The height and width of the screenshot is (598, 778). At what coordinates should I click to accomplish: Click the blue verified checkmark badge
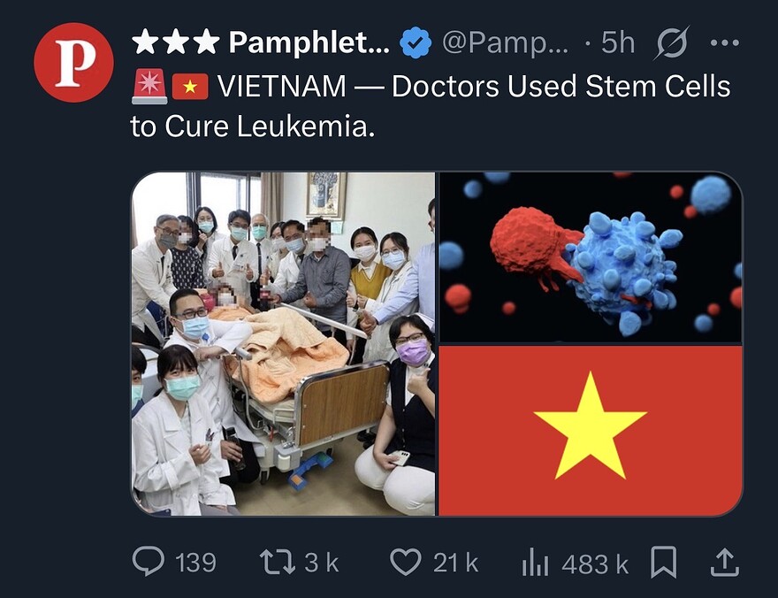point(416,42)
